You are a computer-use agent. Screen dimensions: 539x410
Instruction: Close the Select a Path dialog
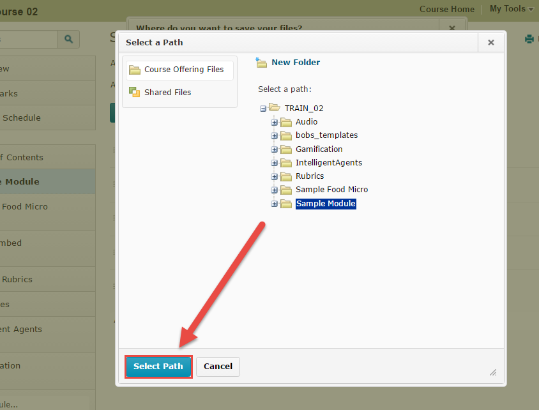(490, 42)
